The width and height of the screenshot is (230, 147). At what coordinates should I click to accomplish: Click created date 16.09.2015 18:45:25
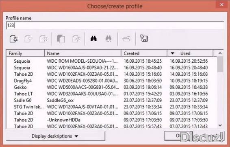(x=143, y=61)
